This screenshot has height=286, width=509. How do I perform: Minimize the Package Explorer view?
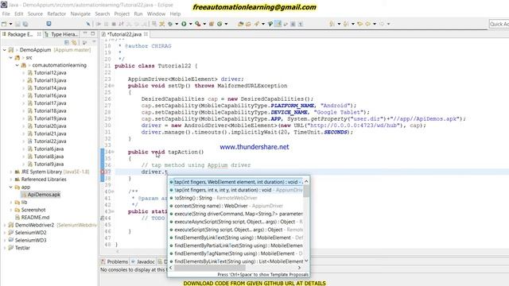pos(85,33)
